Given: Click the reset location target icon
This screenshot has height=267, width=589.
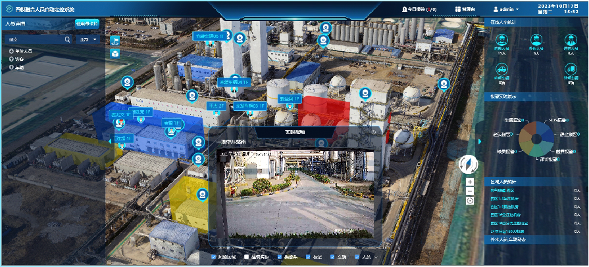Looking at the screenshot, I should pos(469,200).
